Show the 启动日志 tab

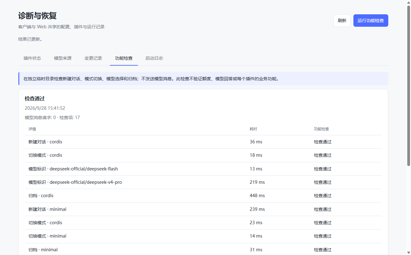click(154, 58)
